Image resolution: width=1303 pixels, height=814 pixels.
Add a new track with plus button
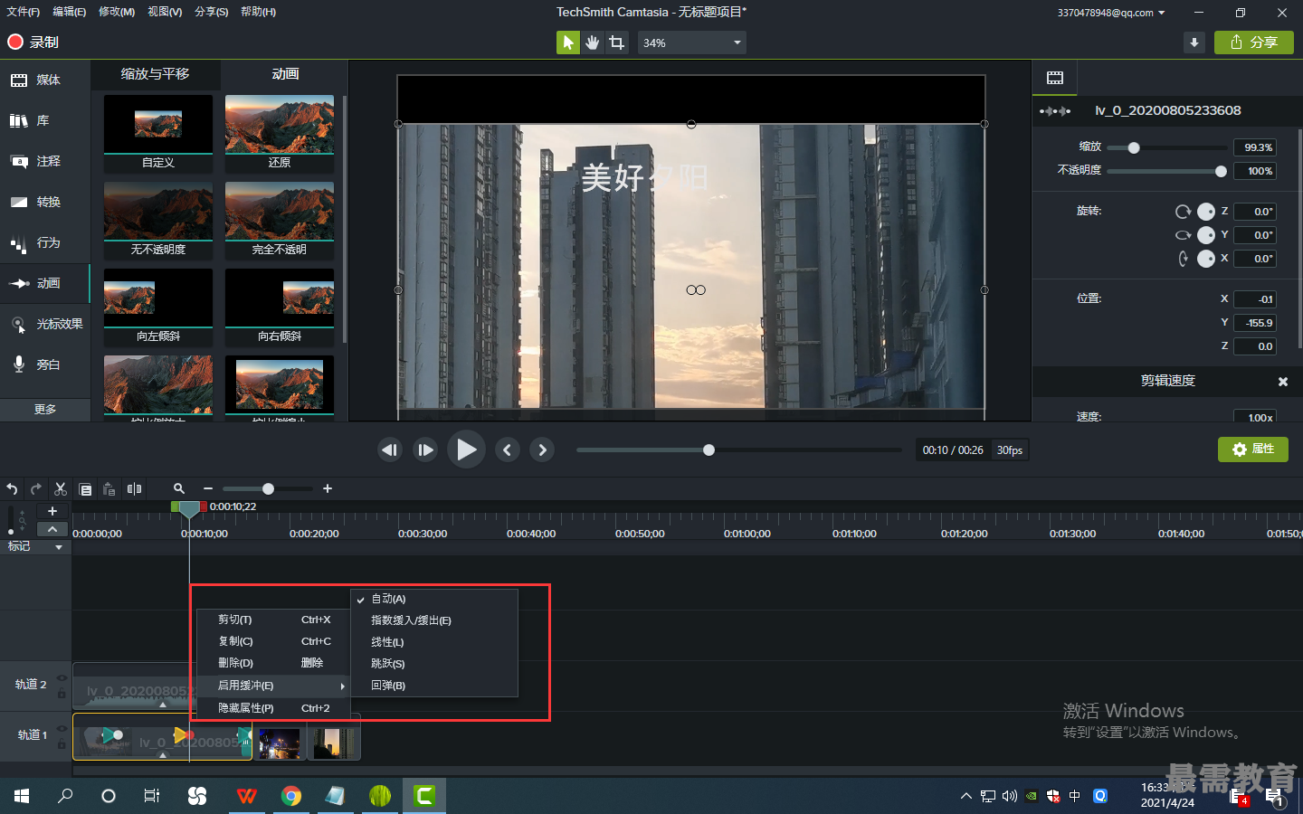[x=52, y=511]
